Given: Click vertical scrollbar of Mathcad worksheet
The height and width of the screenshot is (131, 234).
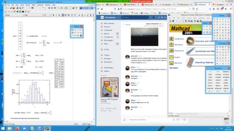Looking at the screenshot, I should click(x=94, y=69).
